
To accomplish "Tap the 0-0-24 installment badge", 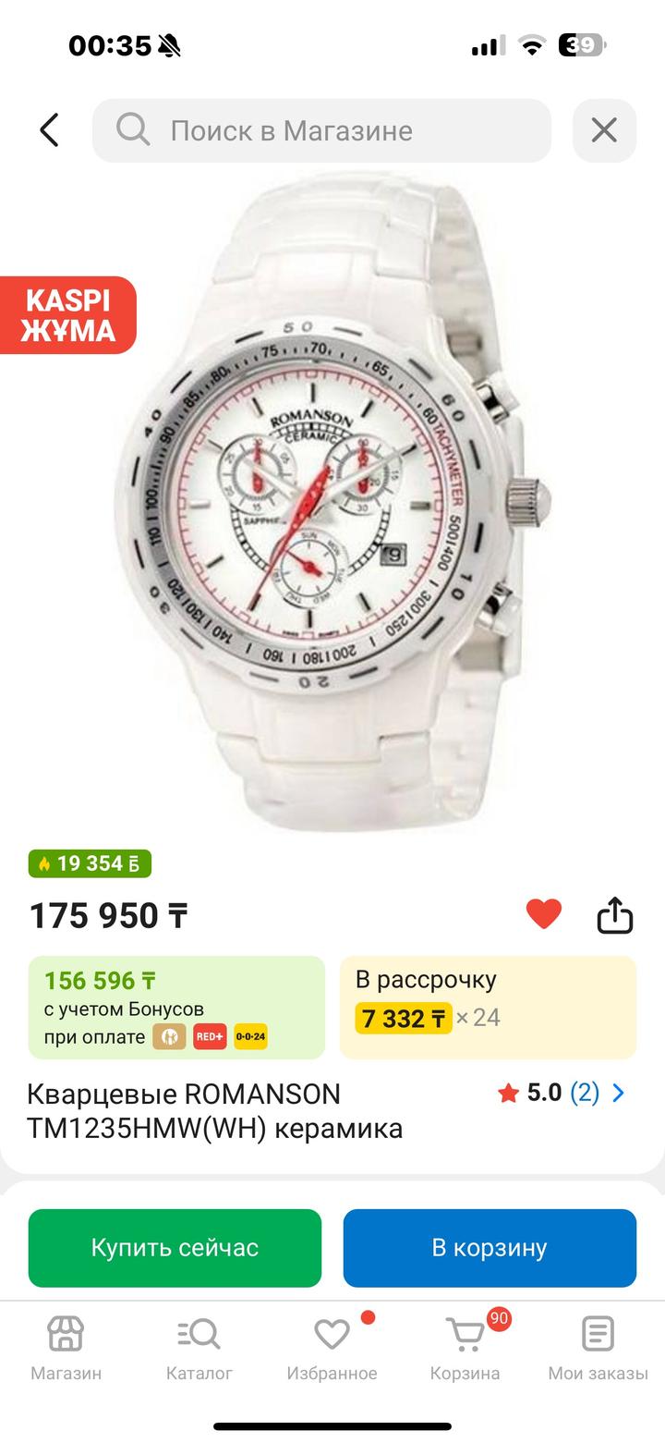I will pyautogui.click(x=250, y=1037).
